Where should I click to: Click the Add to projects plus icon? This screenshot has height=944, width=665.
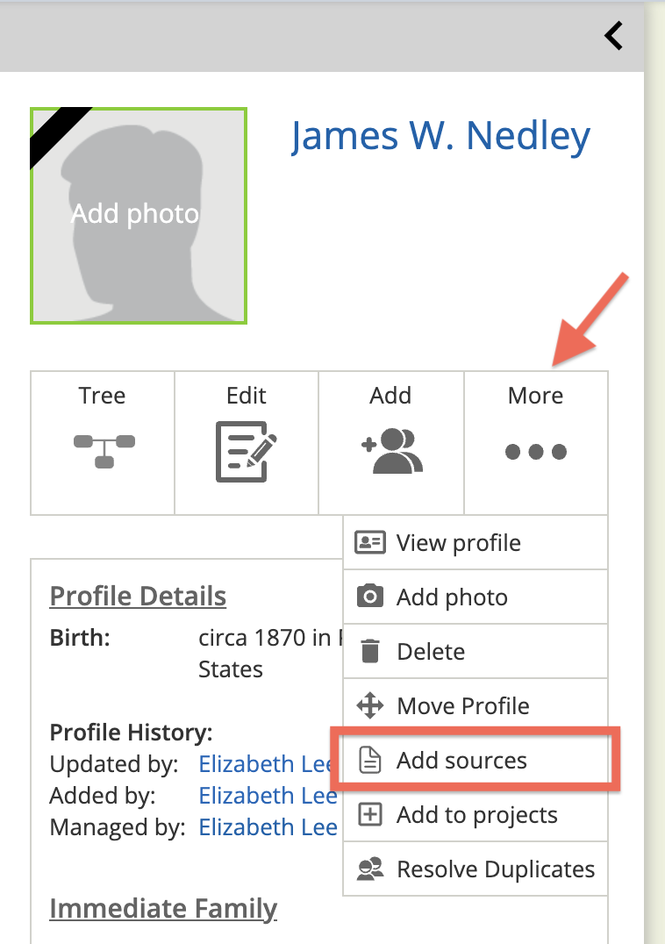370,815
